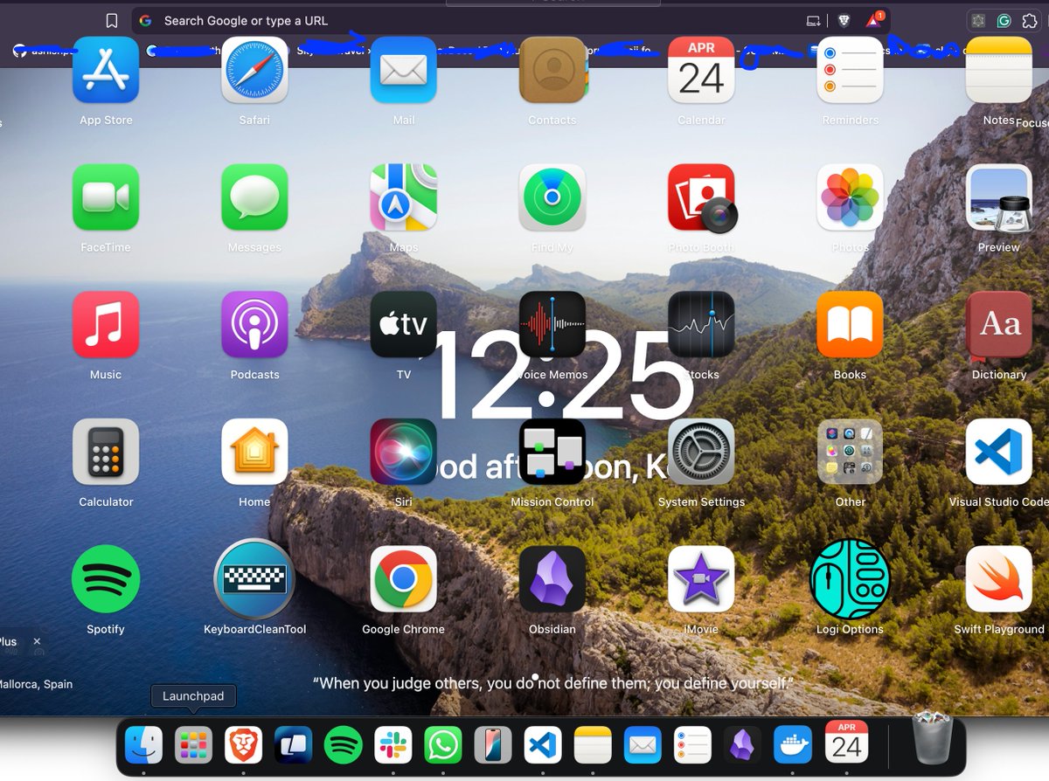This screenshot has width=1049, height=781.
Task: Open WhatsApp from the Dock
Action: 442,745
